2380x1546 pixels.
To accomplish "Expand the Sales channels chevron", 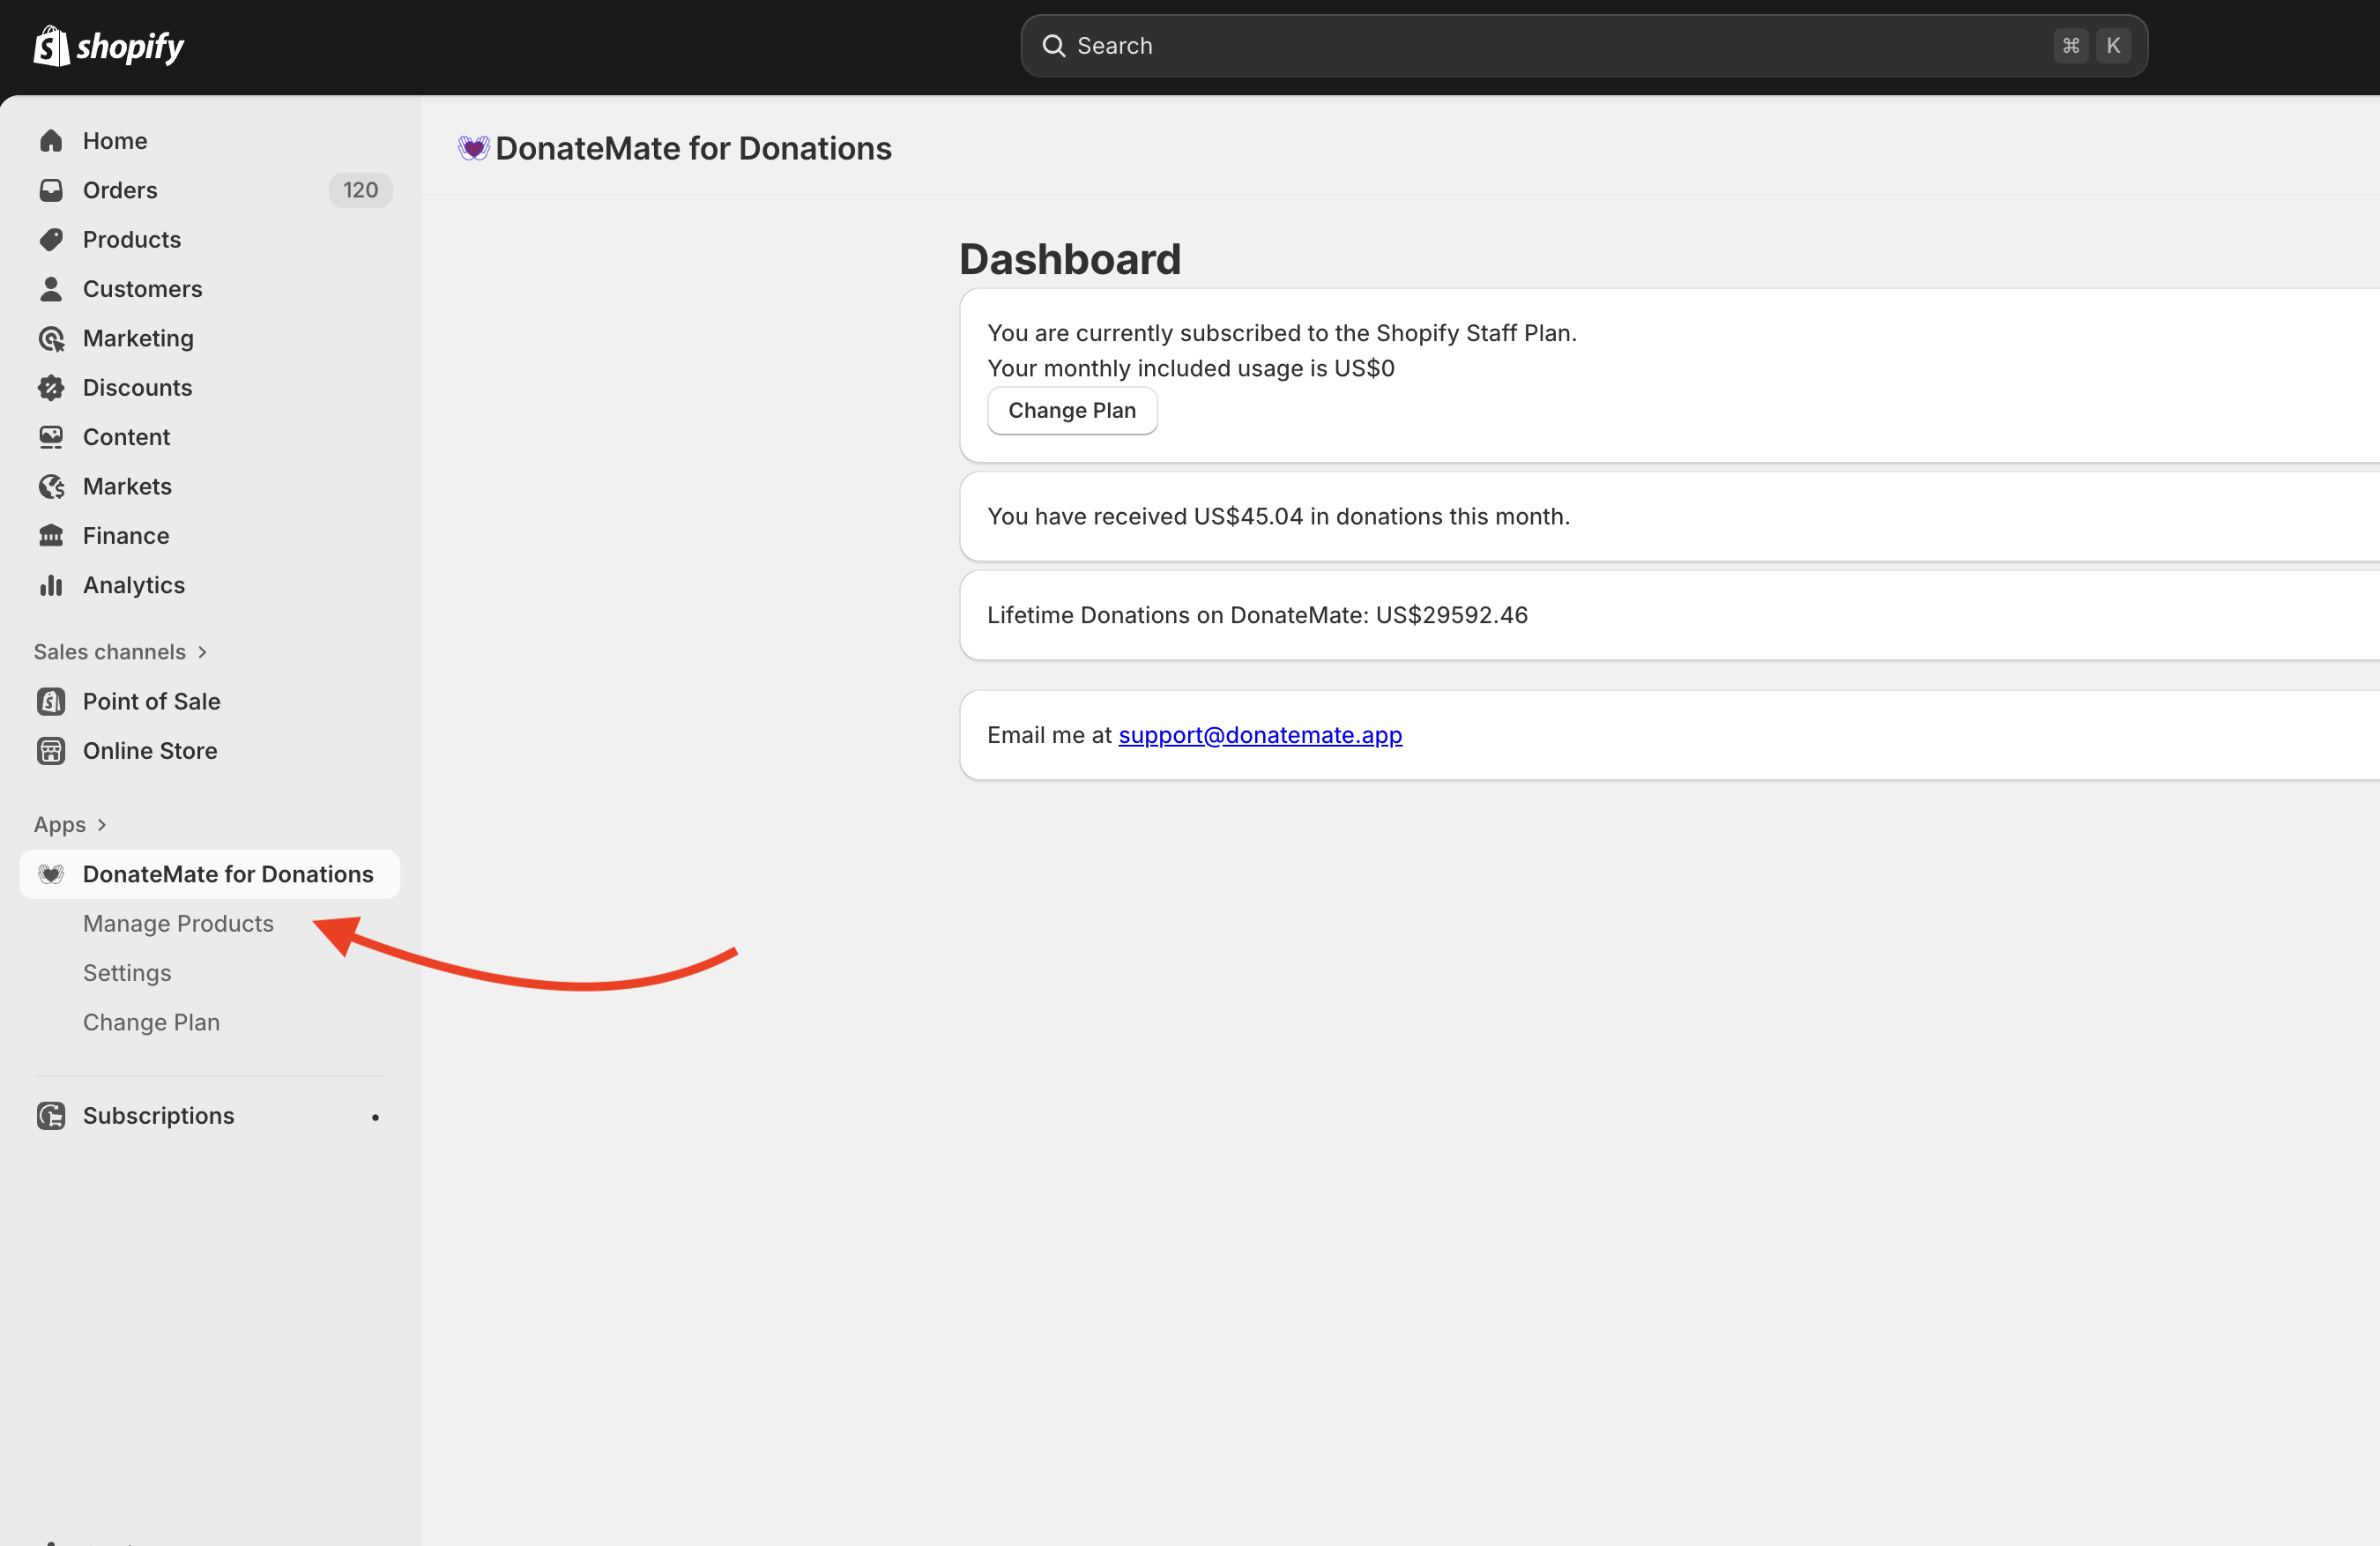I will (x=202, y=652).
